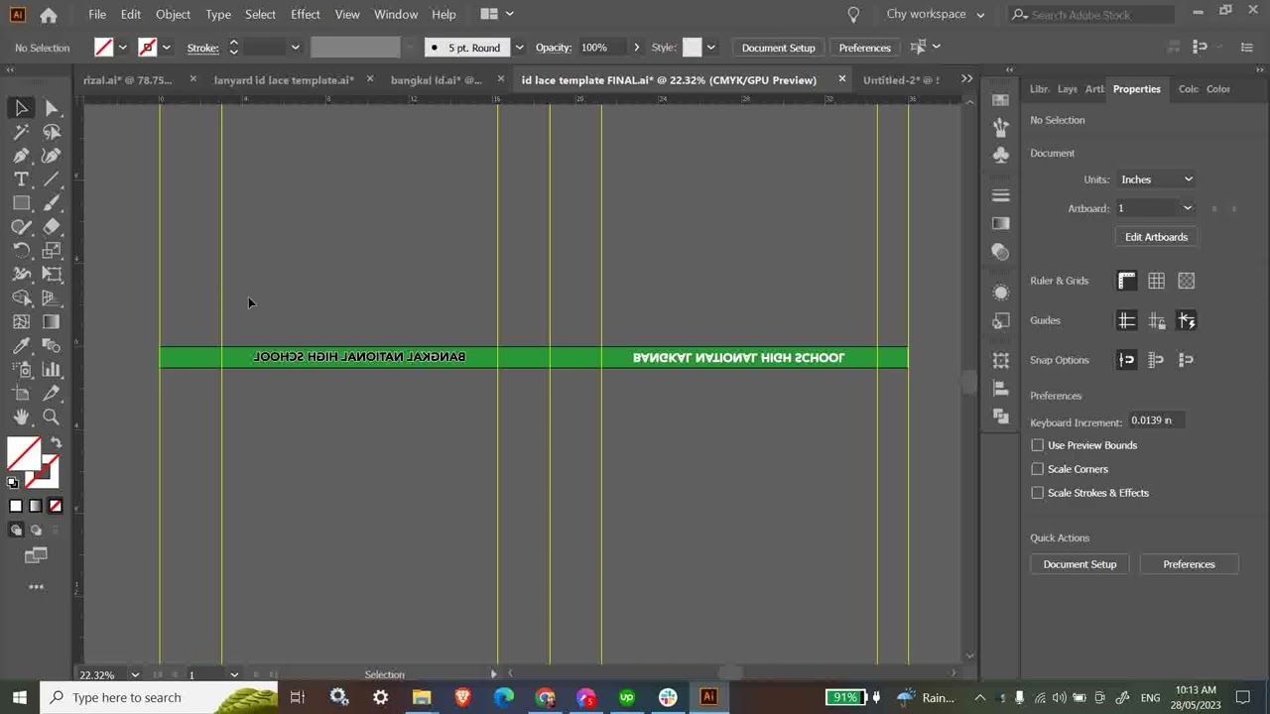Screen dimensions: 1270x714
Task: Enable Use Preview Bounds checkbox
Action: (1038, 445)
